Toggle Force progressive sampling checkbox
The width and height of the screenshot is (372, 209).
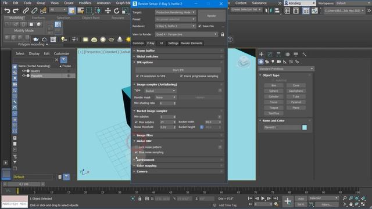(181, 76)
